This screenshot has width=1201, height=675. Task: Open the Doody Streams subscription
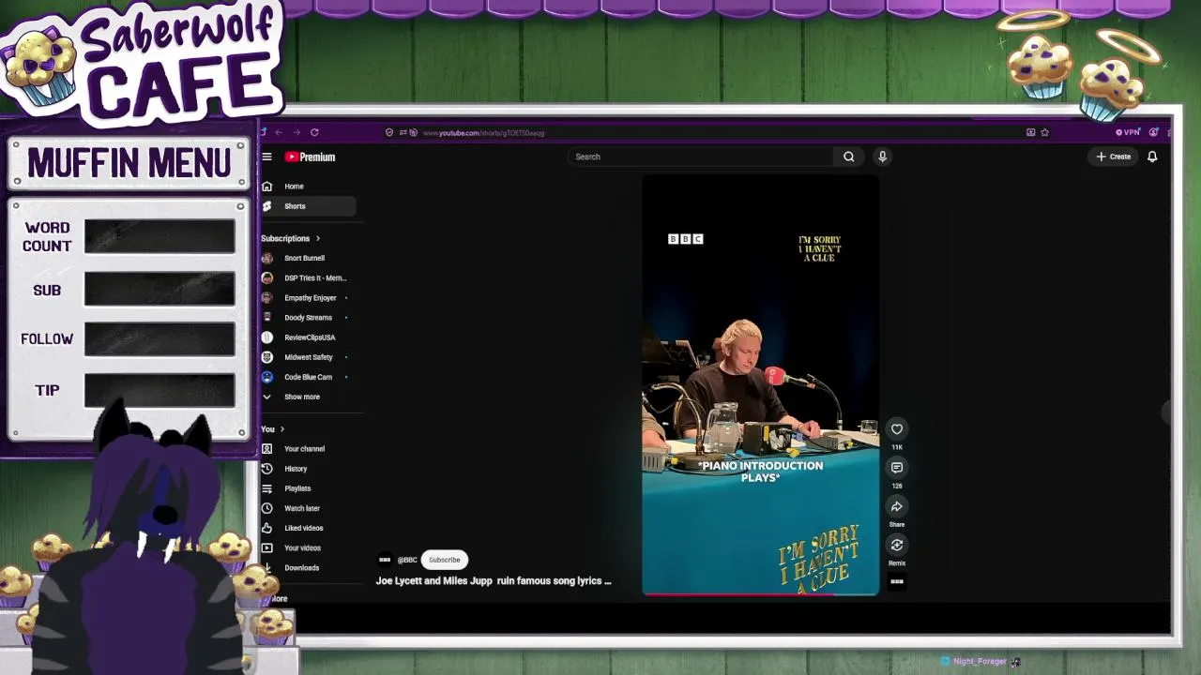click(x=308, y=318)
